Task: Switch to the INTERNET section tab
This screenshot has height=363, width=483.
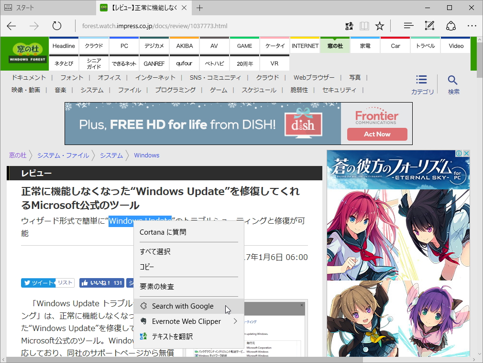Action: 305,45
